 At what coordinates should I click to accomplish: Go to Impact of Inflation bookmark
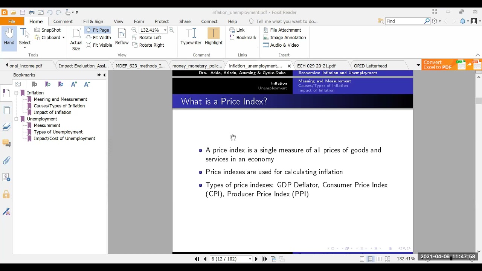(52, 112)
